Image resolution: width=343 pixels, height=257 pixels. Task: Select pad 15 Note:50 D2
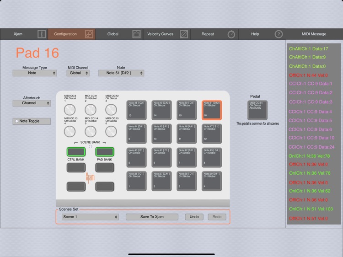(x=187, y=110)
